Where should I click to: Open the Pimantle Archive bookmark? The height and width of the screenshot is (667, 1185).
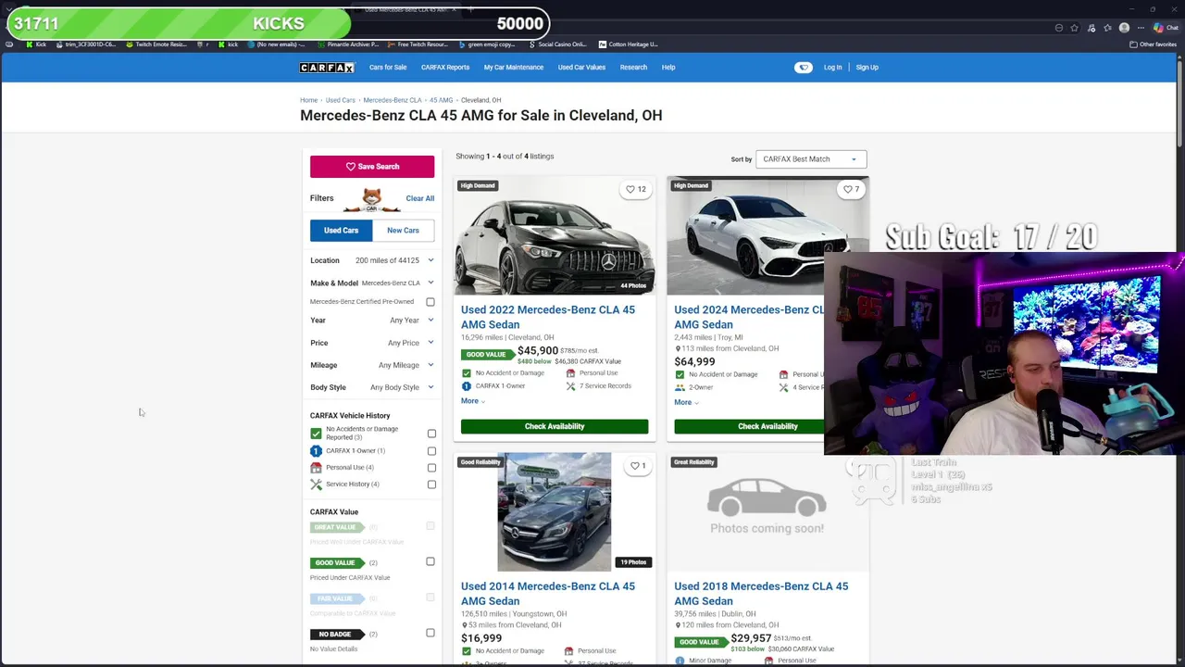(348, 44)
